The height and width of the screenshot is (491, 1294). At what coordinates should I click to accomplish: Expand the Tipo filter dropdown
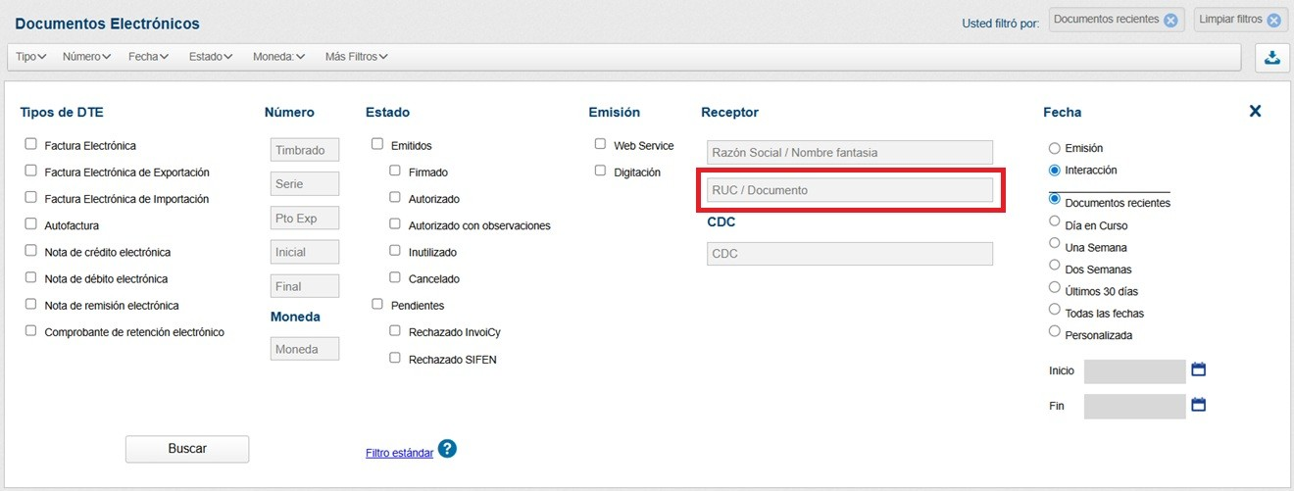coord(31,57)
